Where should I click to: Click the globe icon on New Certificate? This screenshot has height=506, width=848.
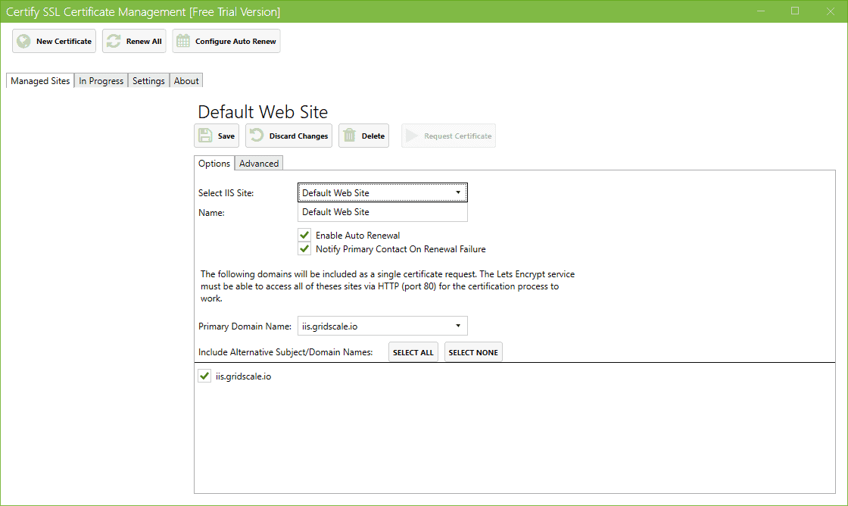(23, 41)
